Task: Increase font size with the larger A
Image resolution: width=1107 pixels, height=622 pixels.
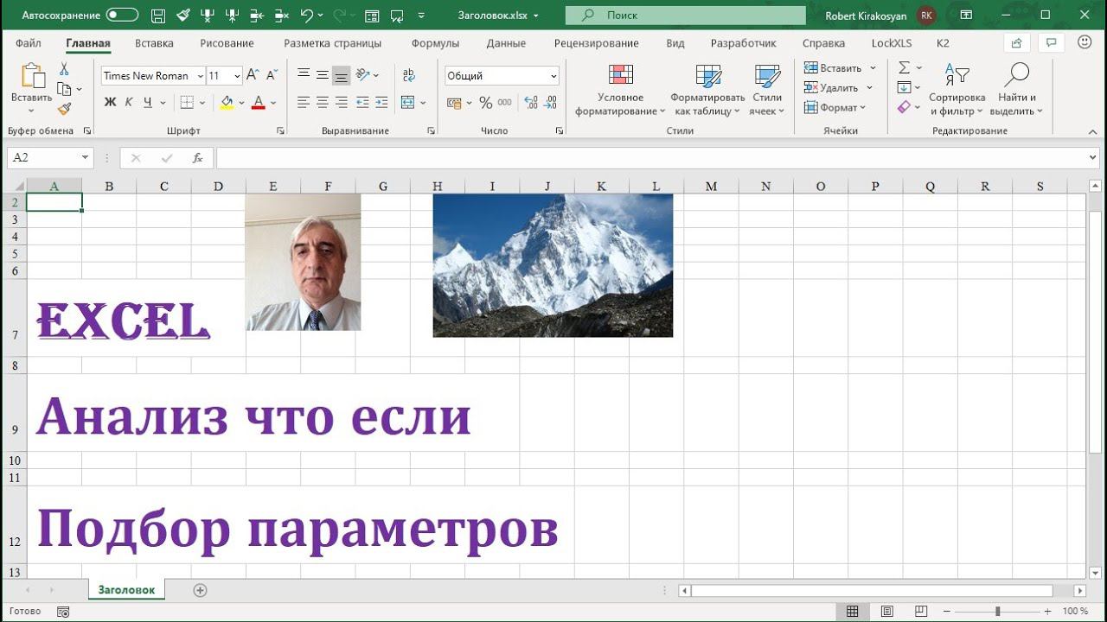Action: pyautogui.click(x=253, y=76)
